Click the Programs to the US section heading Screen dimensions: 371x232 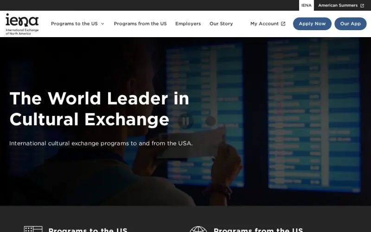88,230
